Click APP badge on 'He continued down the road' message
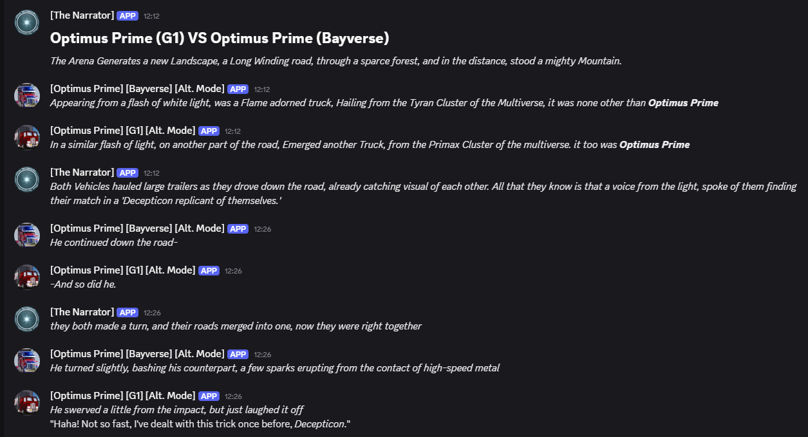 238,228
